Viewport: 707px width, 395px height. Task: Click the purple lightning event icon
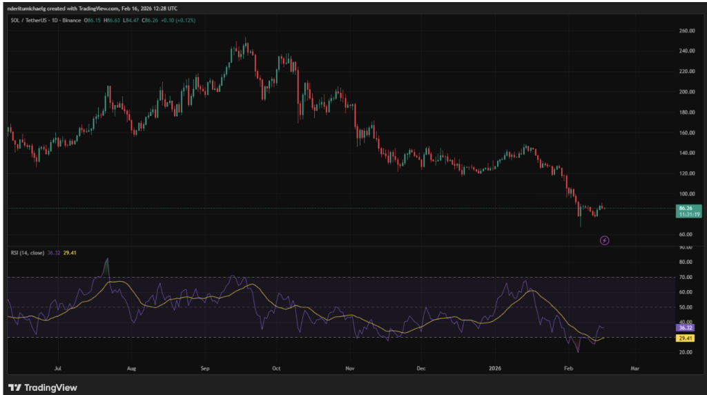click(x=605, y=240)
